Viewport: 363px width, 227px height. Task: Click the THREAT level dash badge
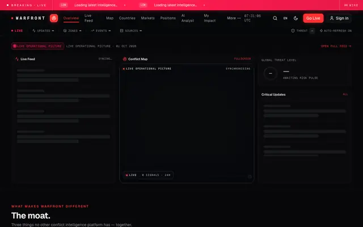pos(312,31)
